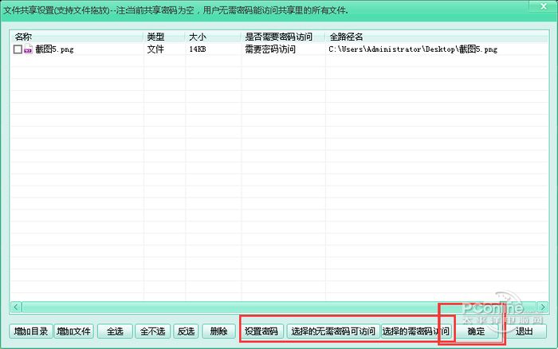
Task: Invert selection with 反选 button
Action: [x=186, y=331]
